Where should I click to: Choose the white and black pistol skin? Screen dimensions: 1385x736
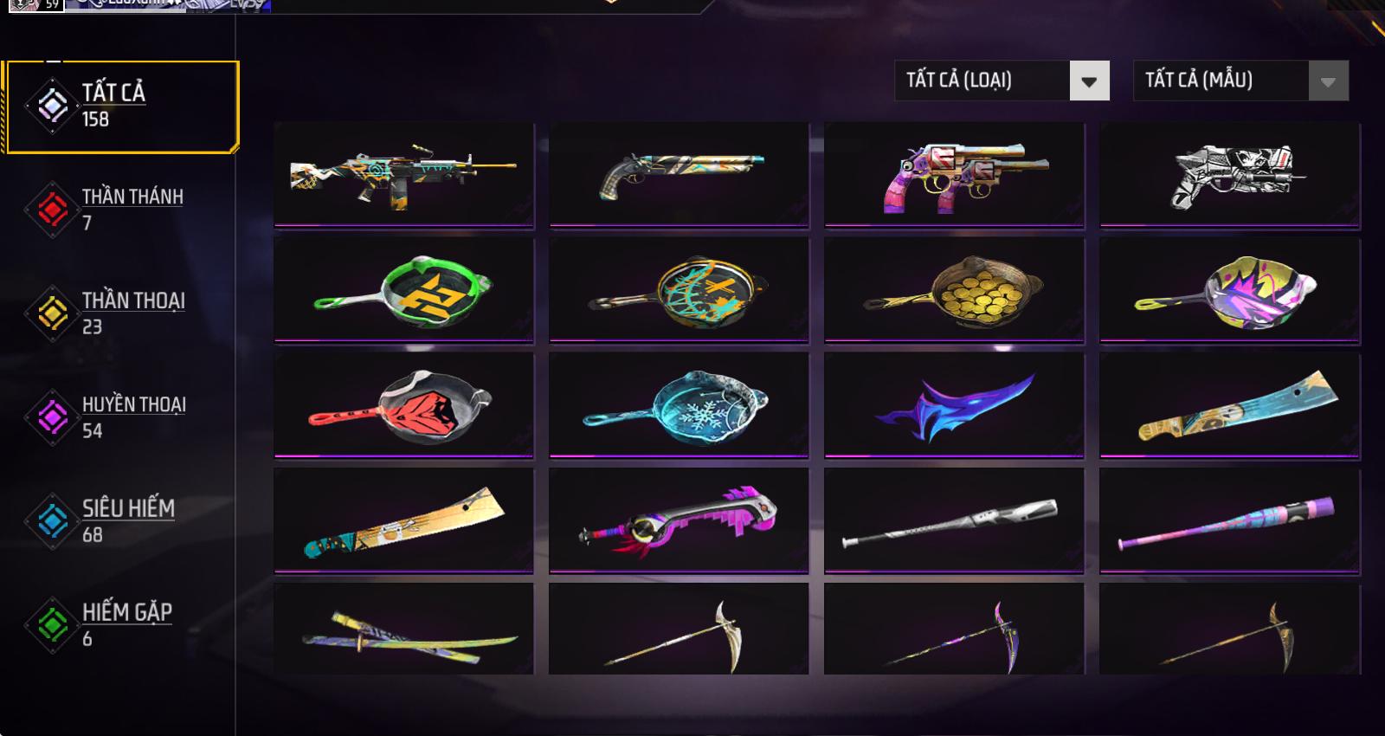1229,176
